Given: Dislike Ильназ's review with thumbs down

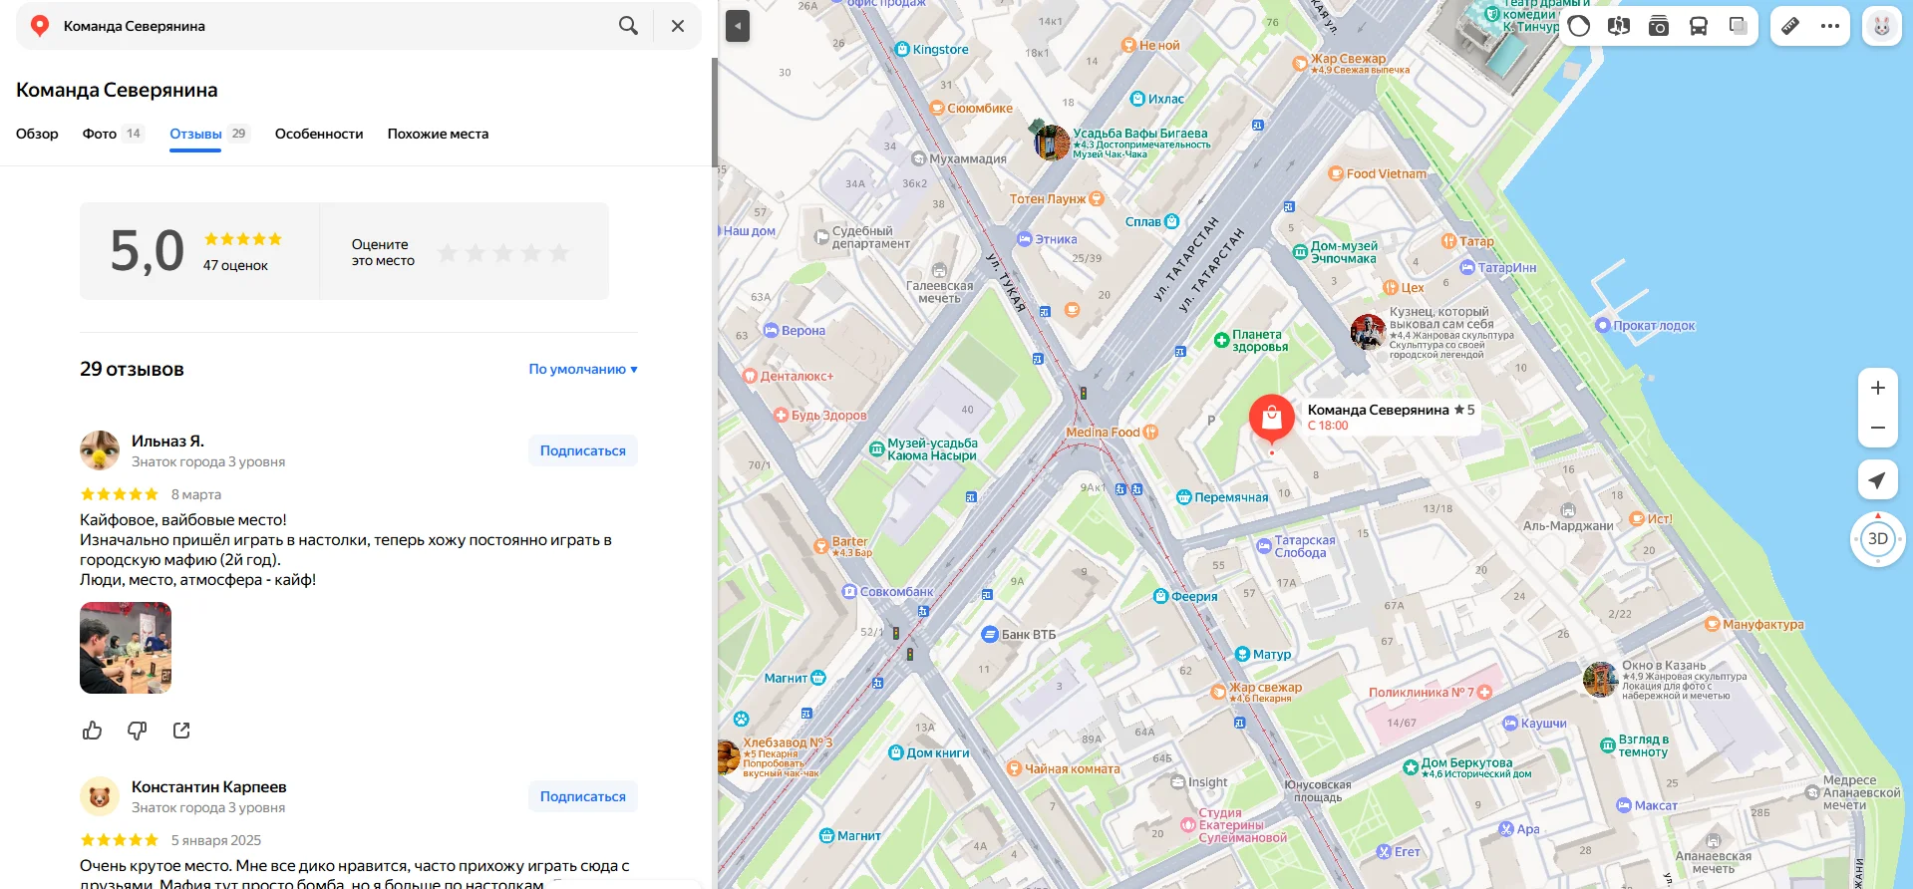Looking at the screenshot, I should tap(138, 731).
